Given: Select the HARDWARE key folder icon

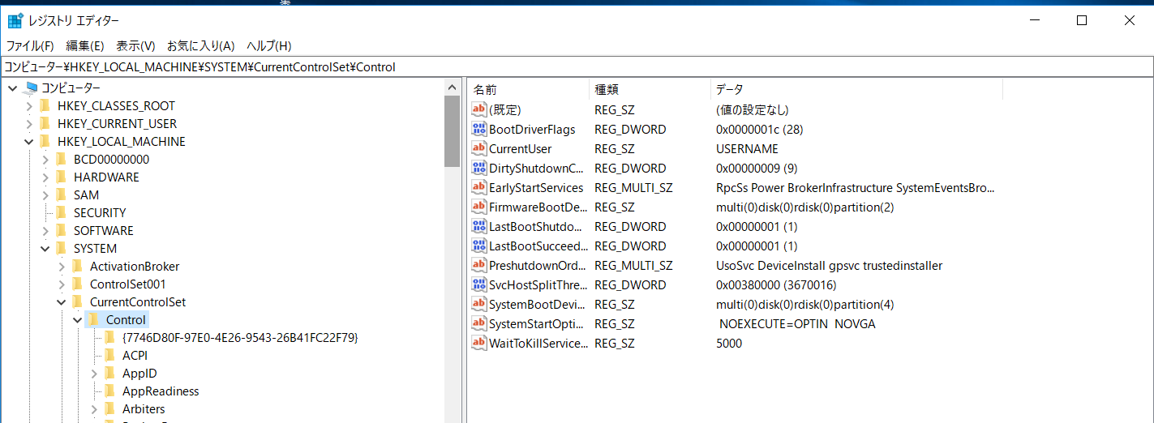Looking at the screenshot, I should tap(62, 177).
